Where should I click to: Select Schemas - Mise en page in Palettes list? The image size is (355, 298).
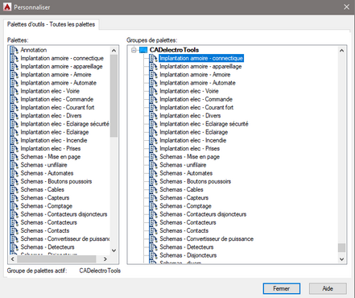(51, 157)
